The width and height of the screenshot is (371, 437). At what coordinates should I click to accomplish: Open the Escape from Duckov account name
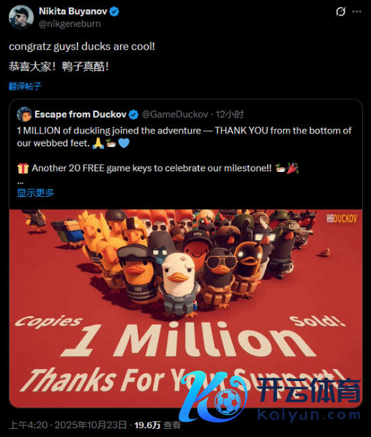80,114
